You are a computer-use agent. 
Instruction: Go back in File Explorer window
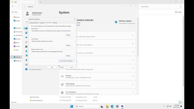pyautogui.click(x=13, y=7)
